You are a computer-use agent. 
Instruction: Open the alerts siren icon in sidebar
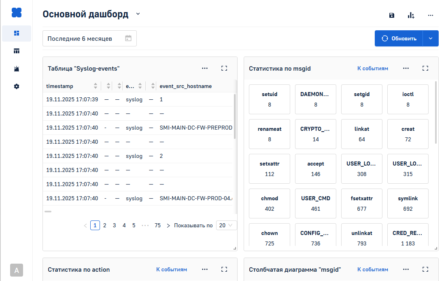click(17, 69)
